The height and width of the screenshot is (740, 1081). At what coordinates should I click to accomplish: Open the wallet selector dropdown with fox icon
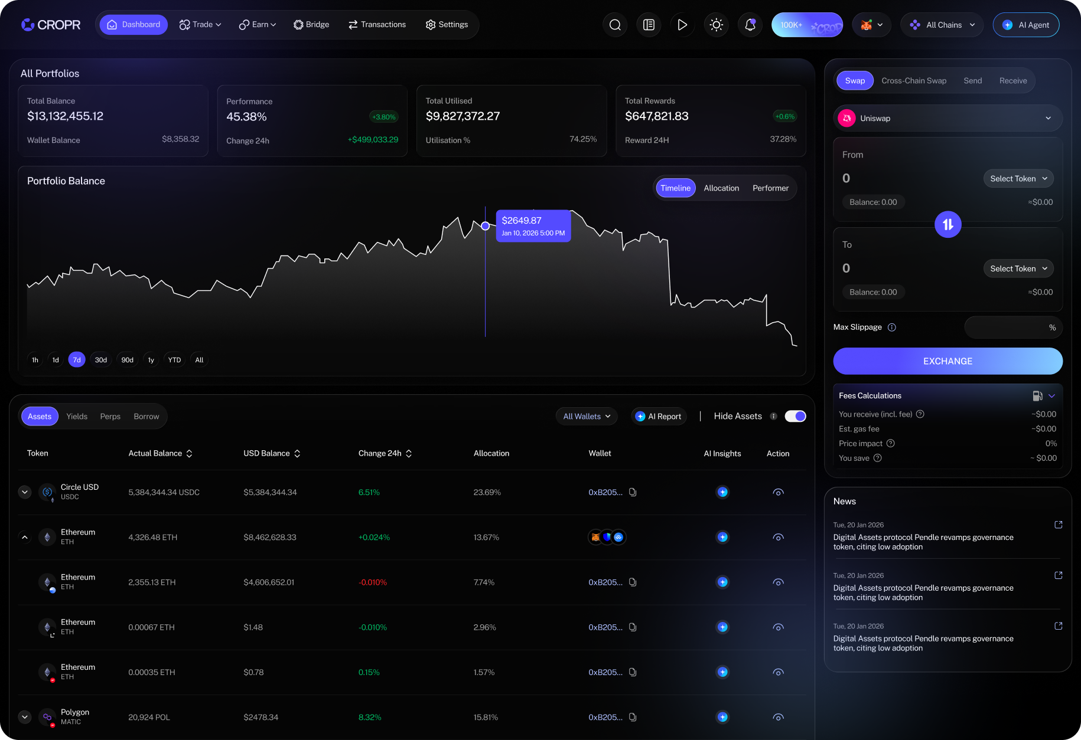(x=871, y=25)
